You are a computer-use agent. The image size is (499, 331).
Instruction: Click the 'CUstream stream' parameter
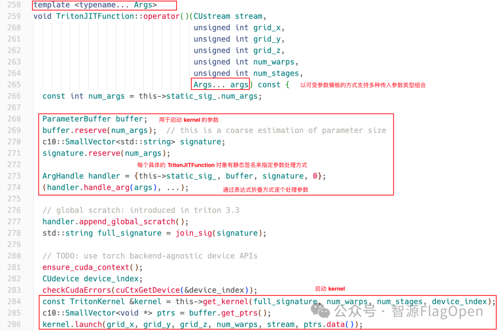pyautogui.click(x=228, y=16)
